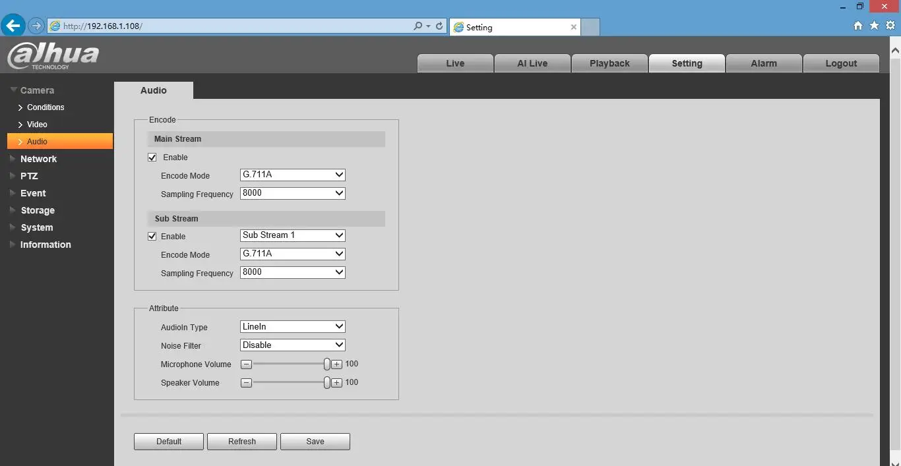Click the Microphone Volume value 100
901x466 pixels.
352,364
